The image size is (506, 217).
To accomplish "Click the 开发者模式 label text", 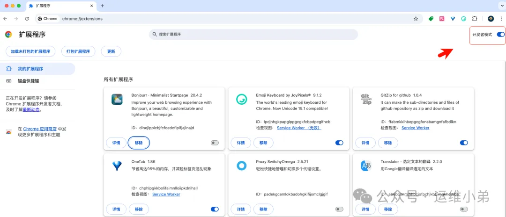I will coord(482,35).
